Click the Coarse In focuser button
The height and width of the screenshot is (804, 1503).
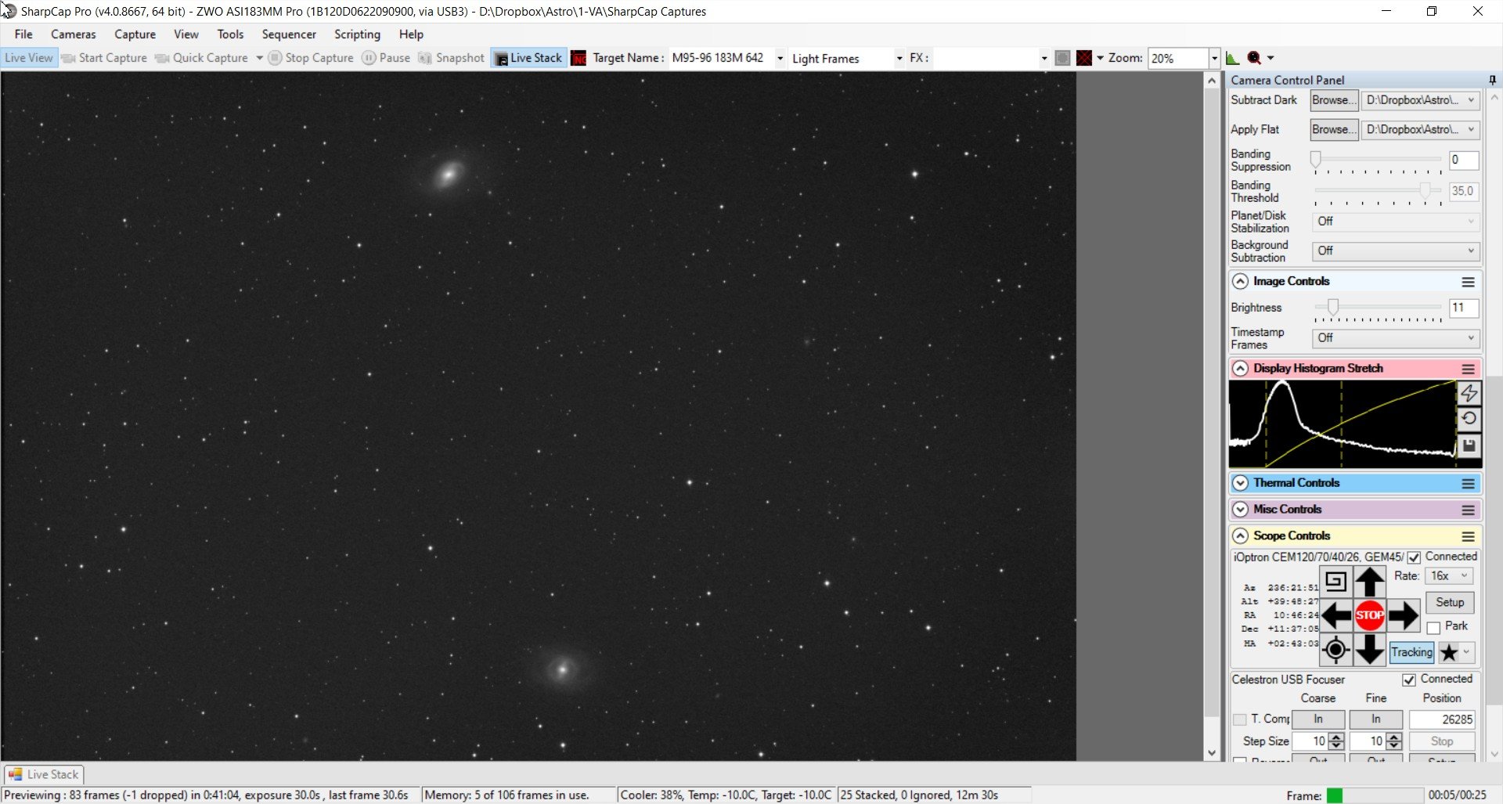pyautogui.click(x=1318, y=719)
